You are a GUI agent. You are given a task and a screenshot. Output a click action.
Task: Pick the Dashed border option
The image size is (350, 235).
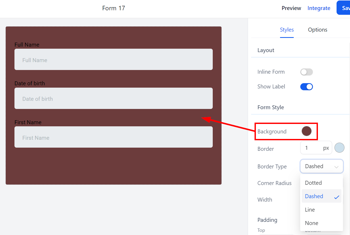314,196
